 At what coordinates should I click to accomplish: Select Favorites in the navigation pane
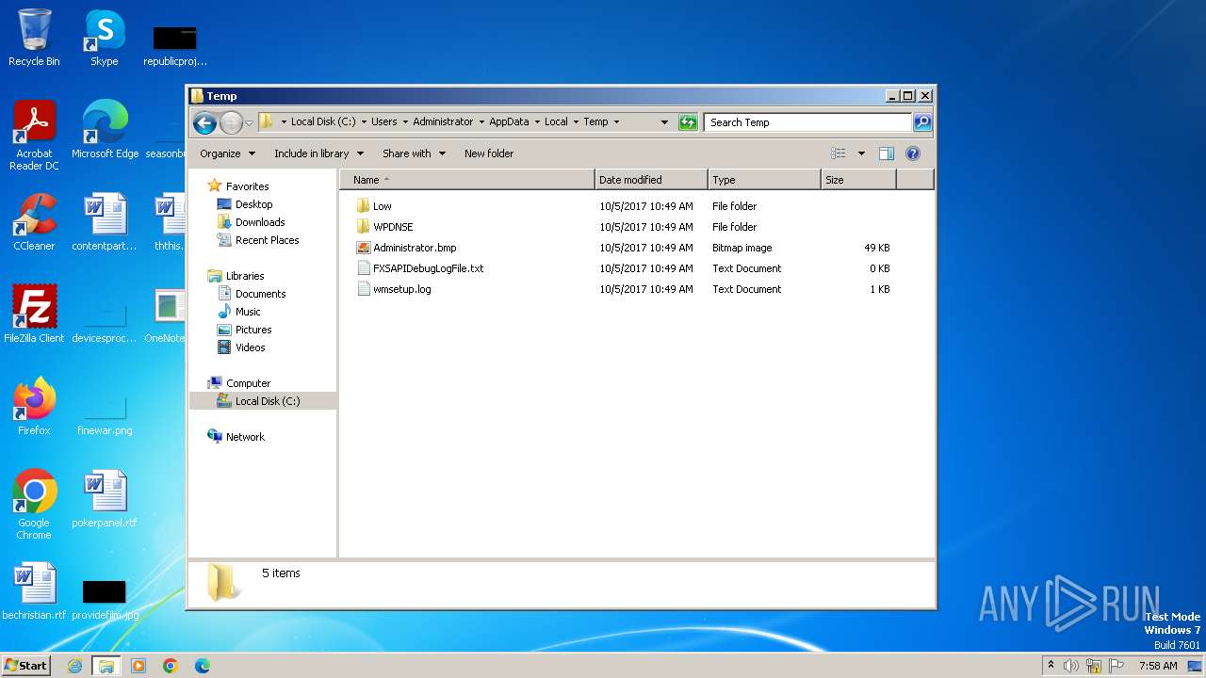(247, 186)
